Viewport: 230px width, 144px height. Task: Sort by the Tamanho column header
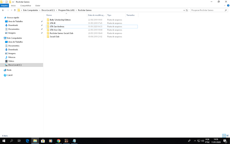[x=130, y=15]
